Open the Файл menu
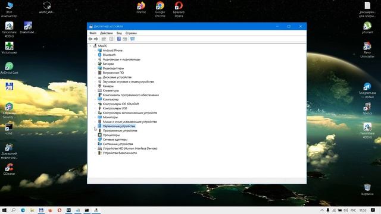The height and width of the screenshot is (214, 381). pos(93,33)
